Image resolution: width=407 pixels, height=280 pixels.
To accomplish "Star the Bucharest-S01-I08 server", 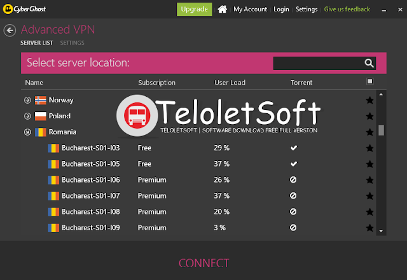I will pyautogui.click(x=369, y=212).
